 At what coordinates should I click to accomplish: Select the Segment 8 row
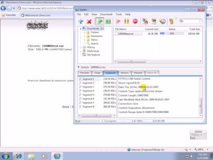[x=97, y=107]
